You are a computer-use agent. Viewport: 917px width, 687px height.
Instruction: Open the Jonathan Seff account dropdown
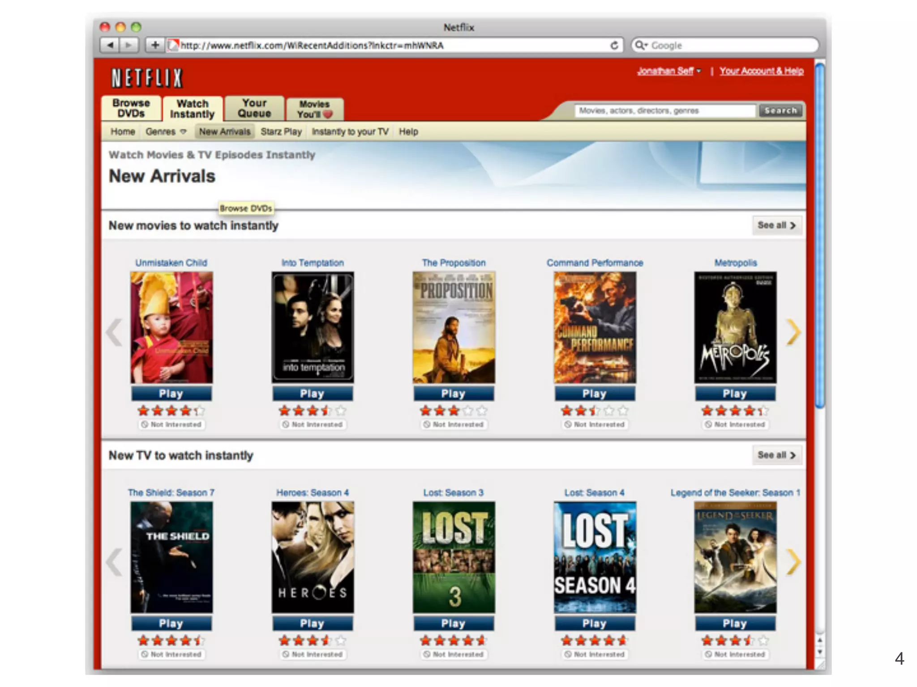coord(668,71)
